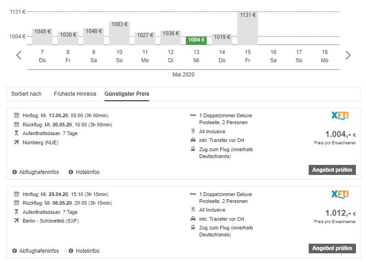Screen dimensions: 366x262
Task: Click the info icon beside first Hotelinfos
Action: point(71,172)
